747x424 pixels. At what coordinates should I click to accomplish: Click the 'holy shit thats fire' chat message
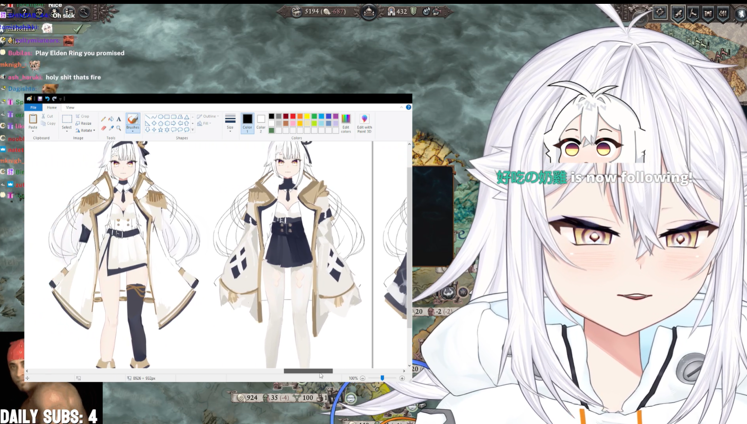(x=73, y=77)
